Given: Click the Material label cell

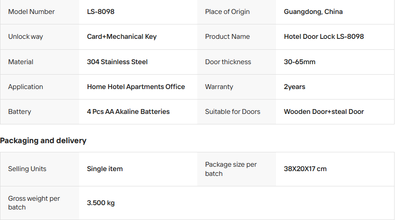Looking at the screenshot, I should tap(21, 62).
